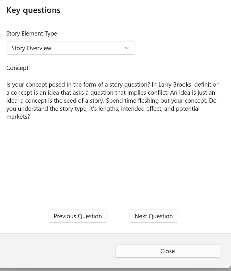Click the question paragraph about story concept

(x=114, y=101)
